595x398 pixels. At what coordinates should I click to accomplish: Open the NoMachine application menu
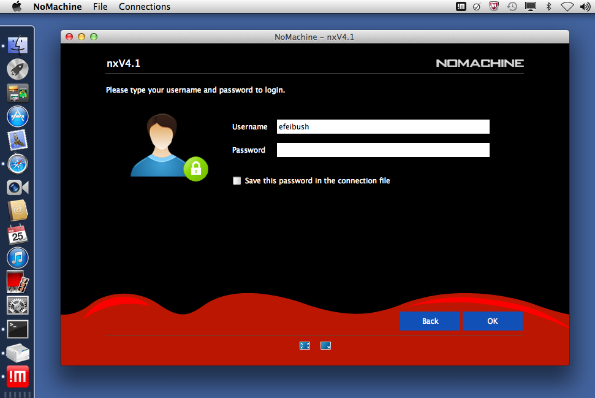tap(58, 7)
